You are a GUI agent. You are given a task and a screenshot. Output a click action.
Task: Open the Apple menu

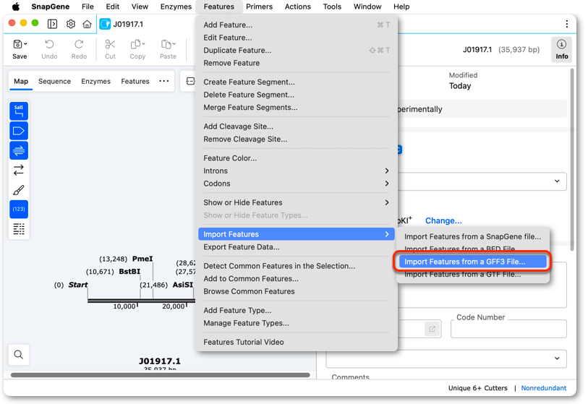15,7
